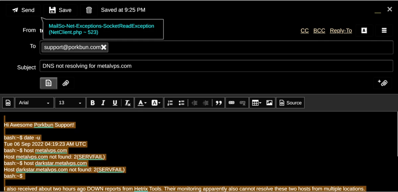Click the Subject input field
The width and height of the screenshot is (398, 192).
(216, 66)
